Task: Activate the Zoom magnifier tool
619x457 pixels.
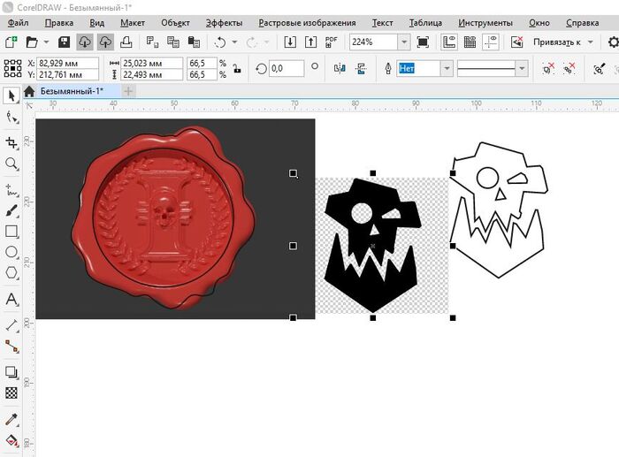Action: pyautogui.click(x=11, y=164)
